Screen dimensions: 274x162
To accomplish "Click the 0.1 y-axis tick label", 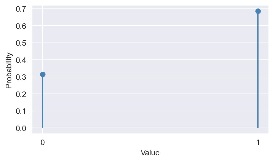I will click(21, 111).
